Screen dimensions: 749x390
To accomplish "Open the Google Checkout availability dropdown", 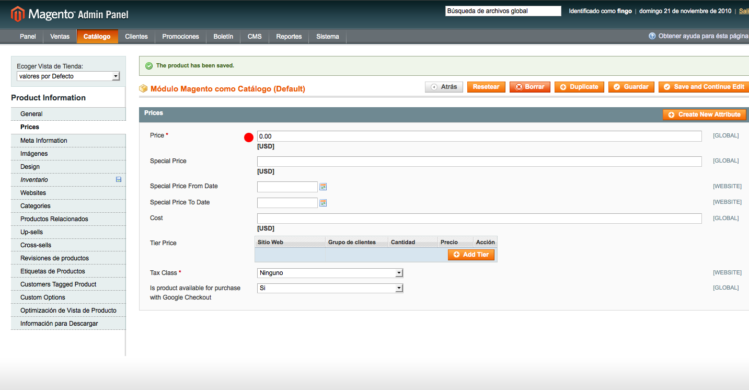I will coord(330,288).
